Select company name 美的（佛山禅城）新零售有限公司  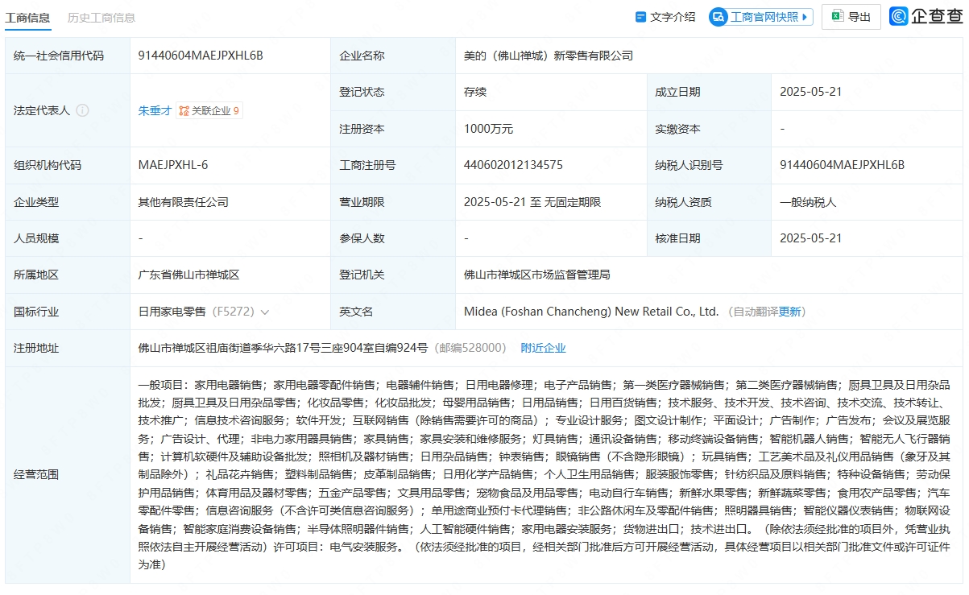pyautogui.click(x=549, y=56)
